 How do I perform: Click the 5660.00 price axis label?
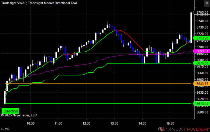coord(202,73)
